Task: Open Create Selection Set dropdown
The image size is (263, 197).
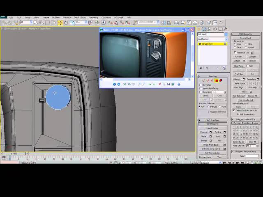Action: coord(149,22)
